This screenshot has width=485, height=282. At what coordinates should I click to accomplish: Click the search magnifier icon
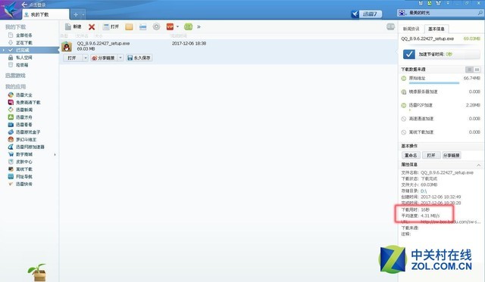pyautogui.click(x=480, y=13)
